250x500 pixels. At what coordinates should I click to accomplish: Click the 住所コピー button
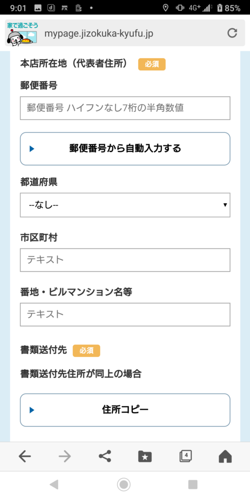coord(125,410)
